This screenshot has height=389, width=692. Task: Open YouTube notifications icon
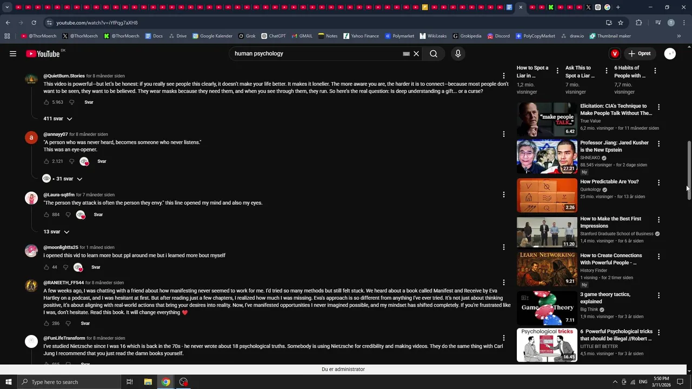(x=615, y=53)
